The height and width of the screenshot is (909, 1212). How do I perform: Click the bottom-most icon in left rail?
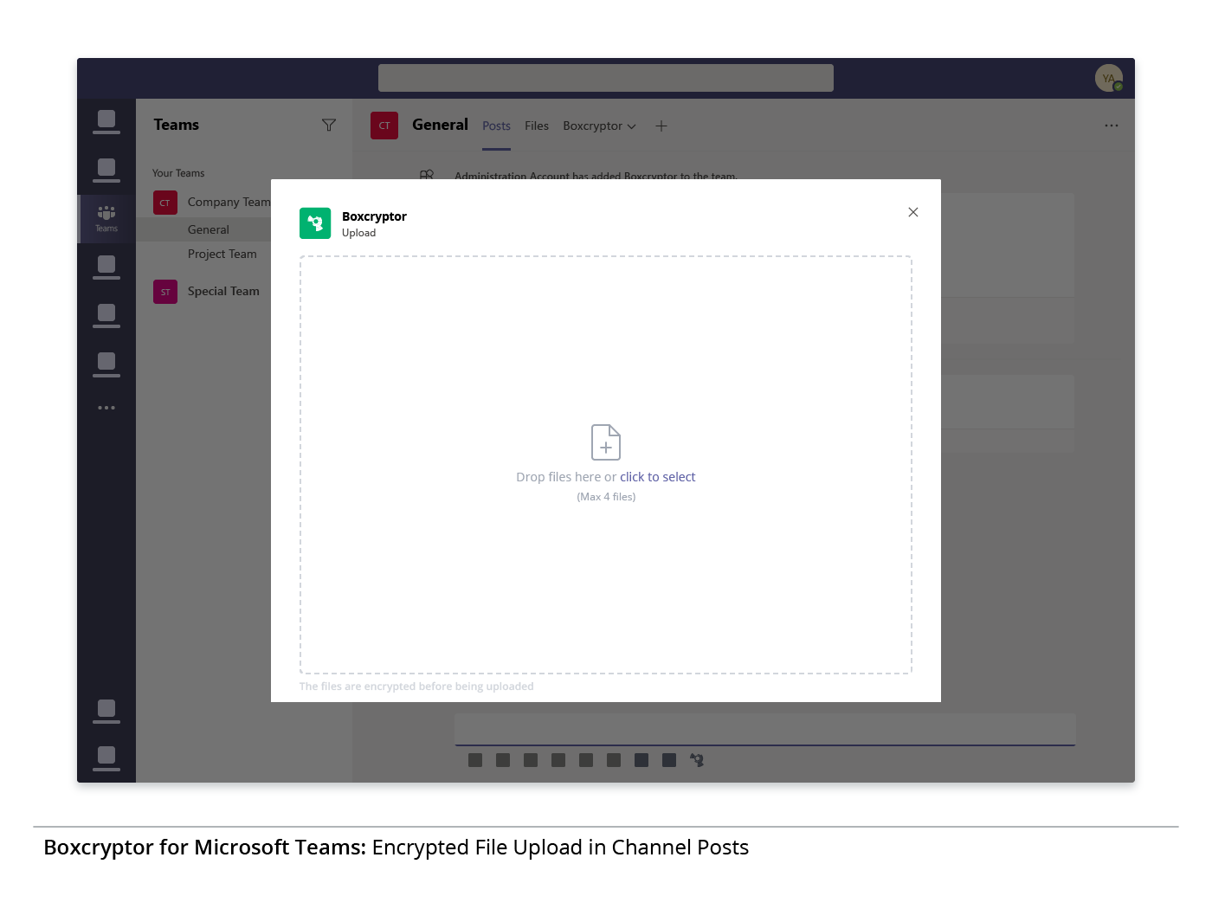pyautogui.click(x=106, y=758)
